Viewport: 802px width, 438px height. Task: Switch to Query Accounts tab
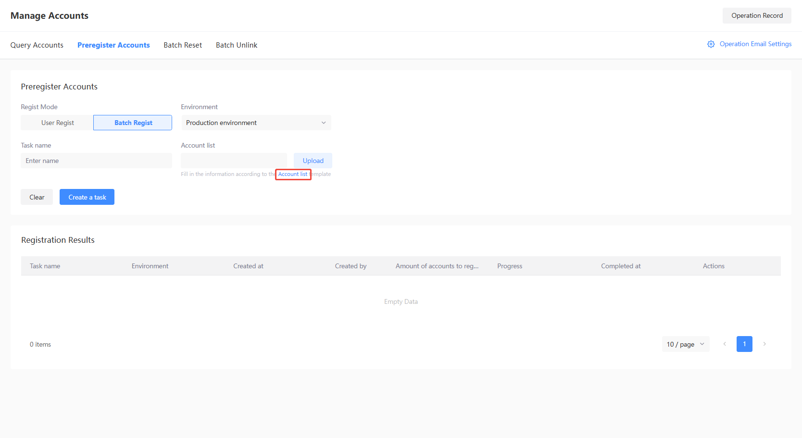37,45
